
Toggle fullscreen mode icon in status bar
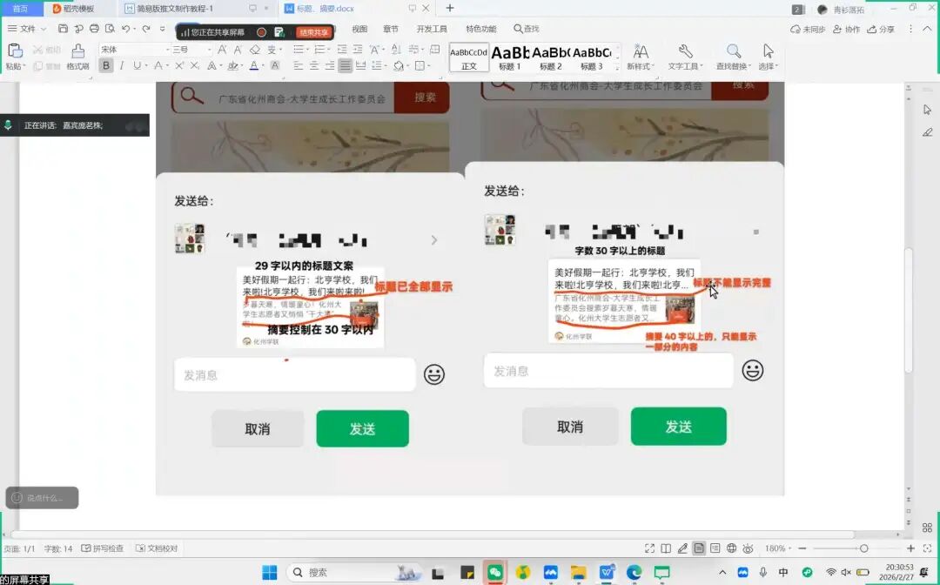(649, 548)
